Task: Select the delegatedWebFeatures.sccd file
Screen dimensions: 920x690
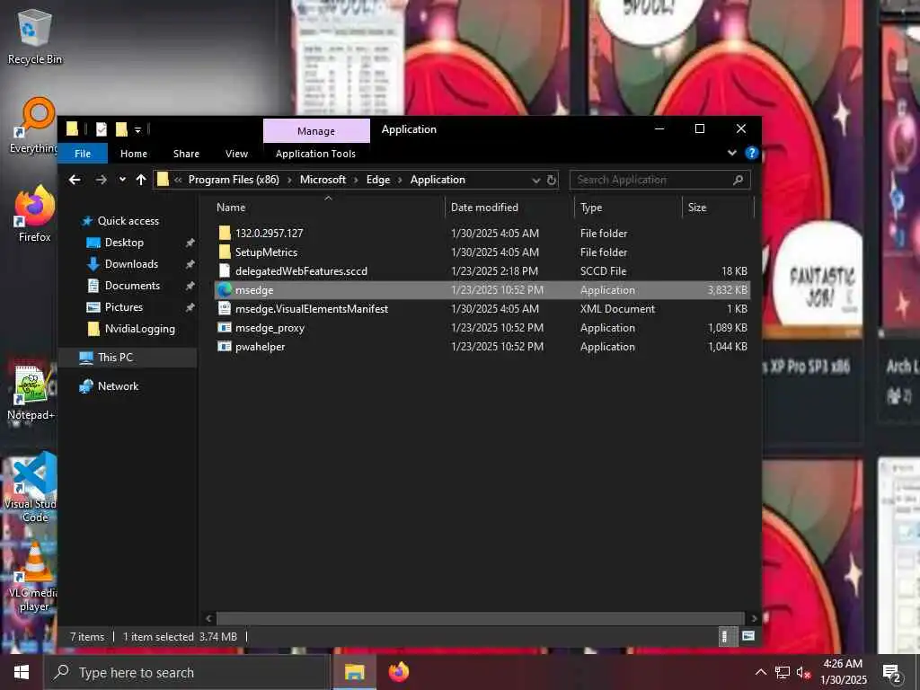Action: tap(482, 271)
